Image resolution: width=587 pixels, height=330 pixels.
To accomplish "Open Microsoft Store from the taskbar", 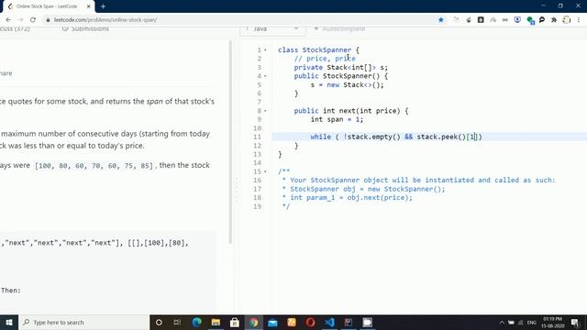I will click(x=235, y=322).
